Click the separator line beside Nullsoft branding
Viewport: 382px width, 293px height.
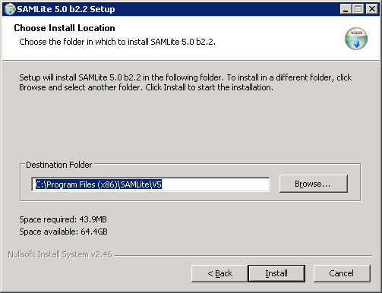pos(244,255)
